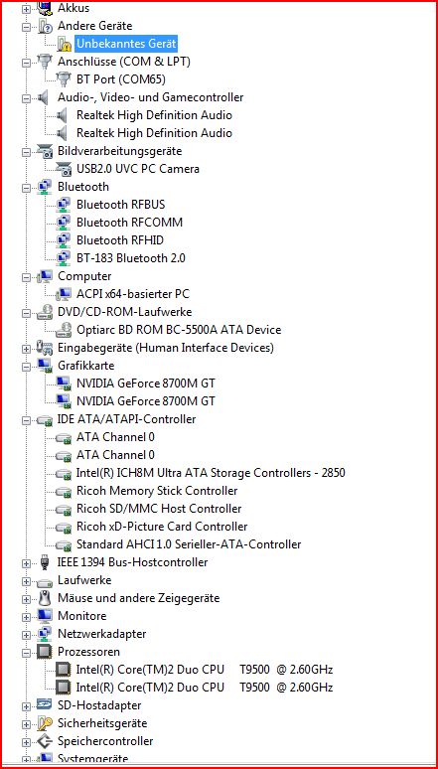Select Standard AHCI 1.0 Serieller-ATA-Controller
Image resolution: width=438 pixels, height=769 pixels.
pos(189,544)
